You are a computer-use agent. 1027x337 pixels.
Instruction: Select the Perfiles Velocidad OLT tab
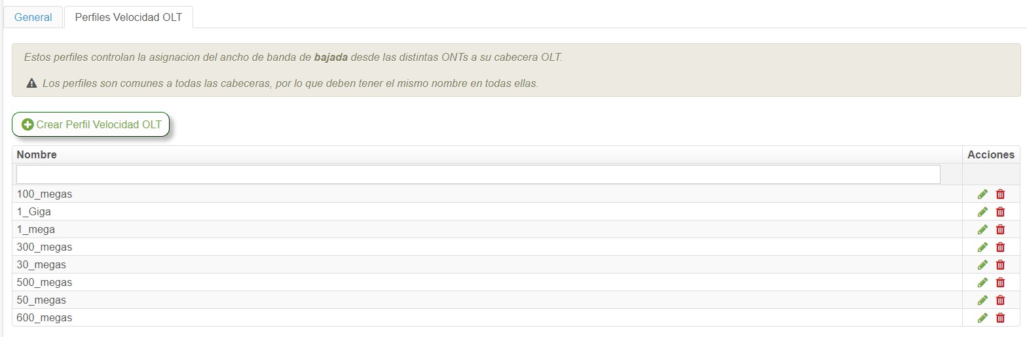click(128, 18)
